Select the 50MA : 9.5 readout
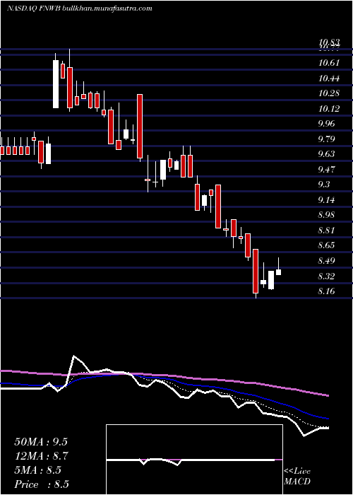 coord(41,442)
